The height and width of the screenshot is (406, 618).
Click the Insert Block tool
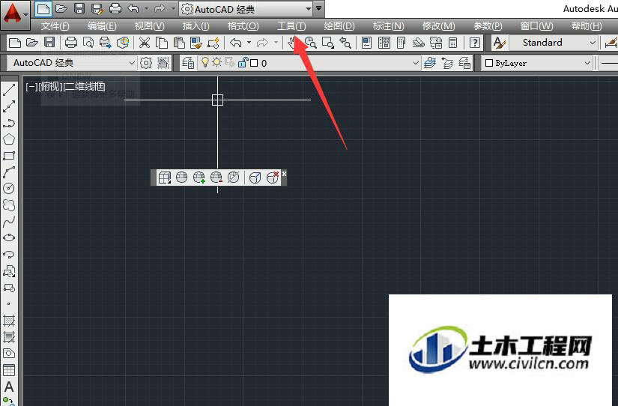[9, 271]
